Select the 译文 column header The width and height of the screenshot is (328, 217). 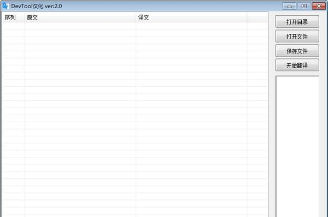click(x=191, y=17)
